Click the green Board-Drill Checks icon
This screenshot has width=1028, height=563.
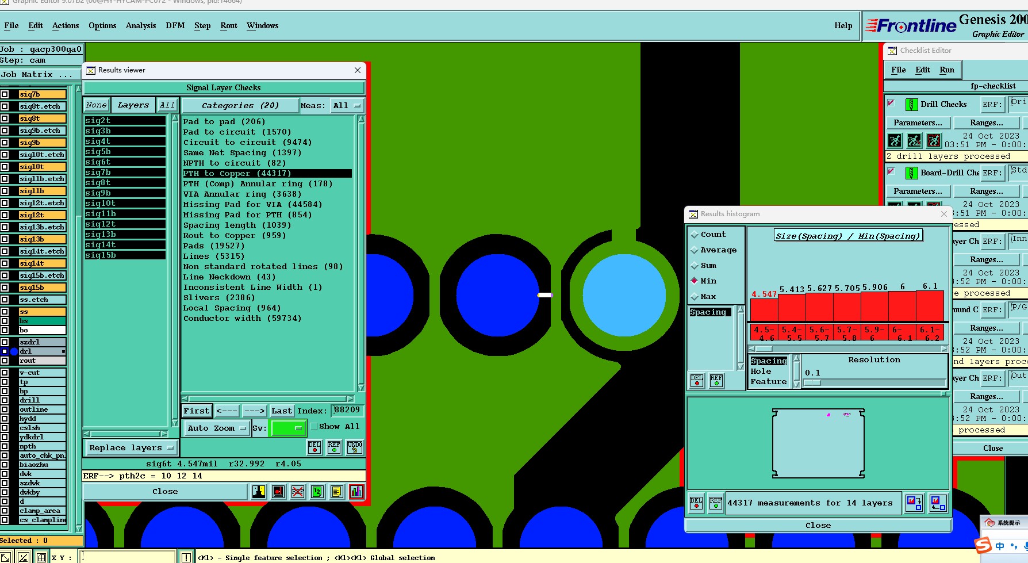tap(911, 173)
